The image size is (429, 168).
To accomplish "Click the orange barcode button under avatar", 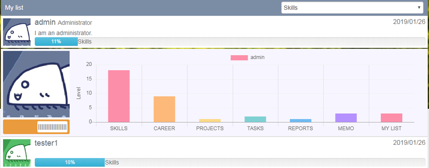I will [36, 127].
